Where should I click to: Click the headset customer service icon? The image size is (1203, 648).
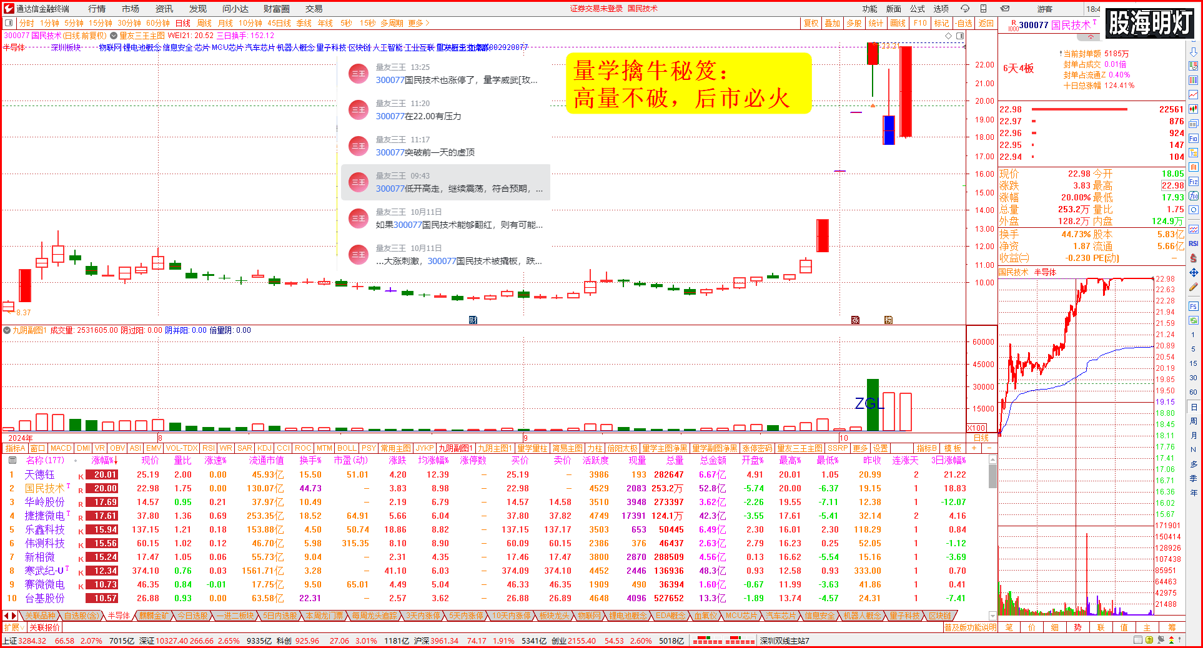[965, 9]
